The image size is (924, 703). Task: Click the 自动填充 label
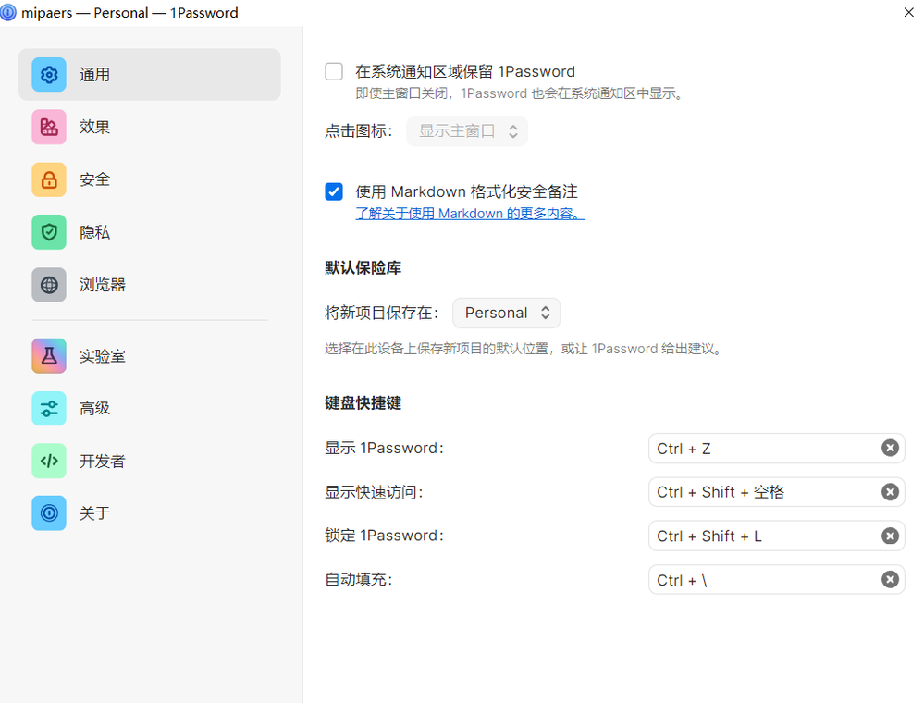pos(359,580)
